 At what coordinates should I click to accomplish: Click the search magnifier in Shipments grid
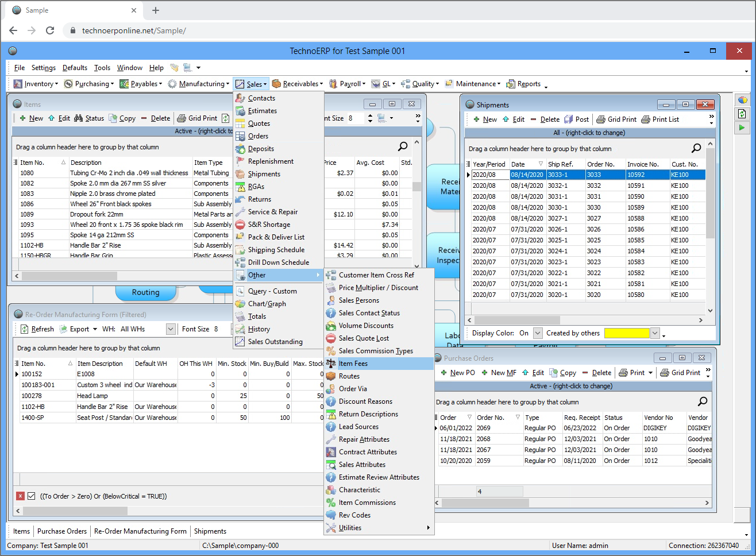coord(696,148)
